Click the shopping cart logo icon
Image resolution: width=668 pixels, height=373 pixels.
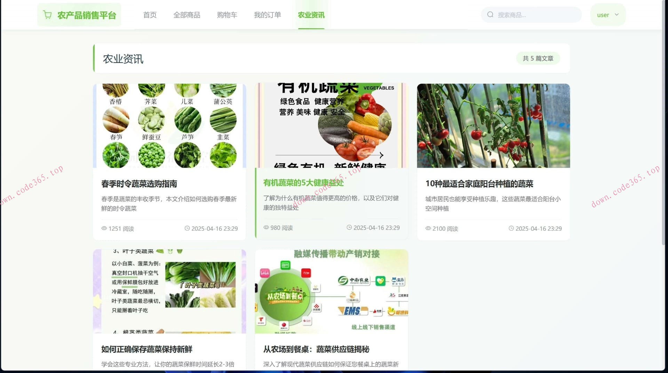(x=47, y=14)
